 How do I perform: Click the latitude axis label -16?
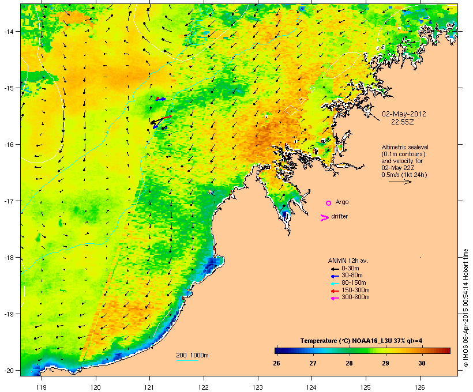click(8, 145)
